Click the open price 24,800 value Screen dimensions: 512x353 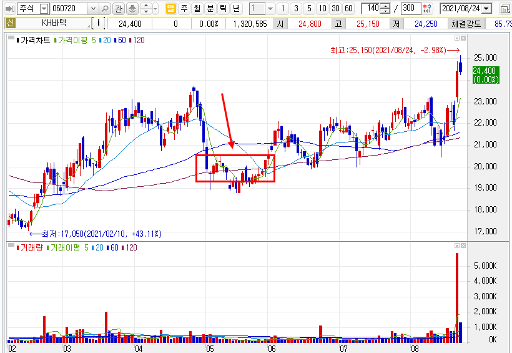(310, 24)
